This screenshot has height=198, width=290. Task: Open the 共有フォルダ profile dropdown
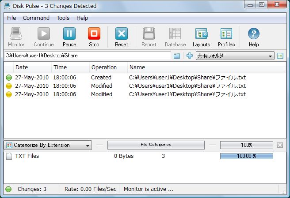coord(235,56)
